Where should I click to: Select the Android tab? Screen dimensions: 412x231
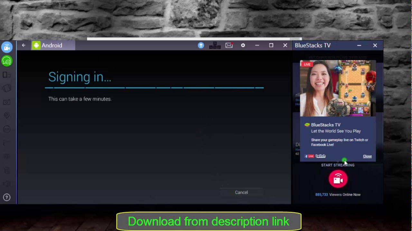(53, 45)
